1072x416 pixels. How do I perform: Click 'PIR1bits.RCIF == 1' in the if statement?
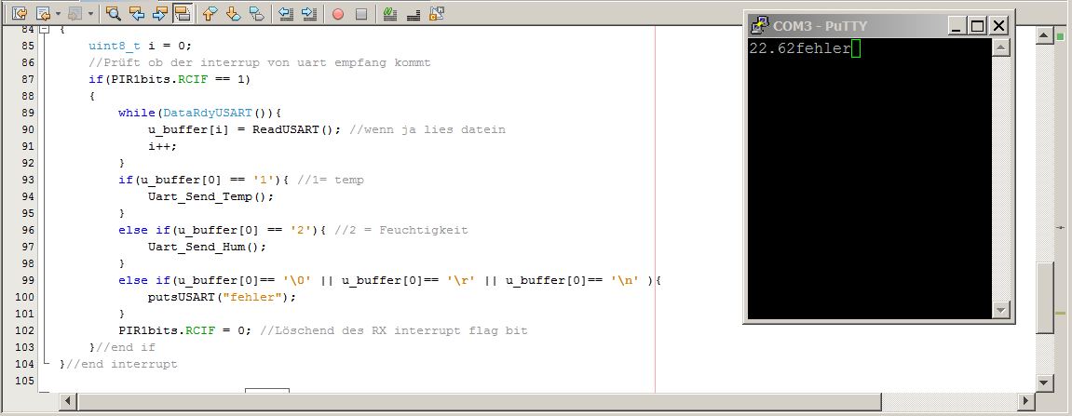pos(179,79)
